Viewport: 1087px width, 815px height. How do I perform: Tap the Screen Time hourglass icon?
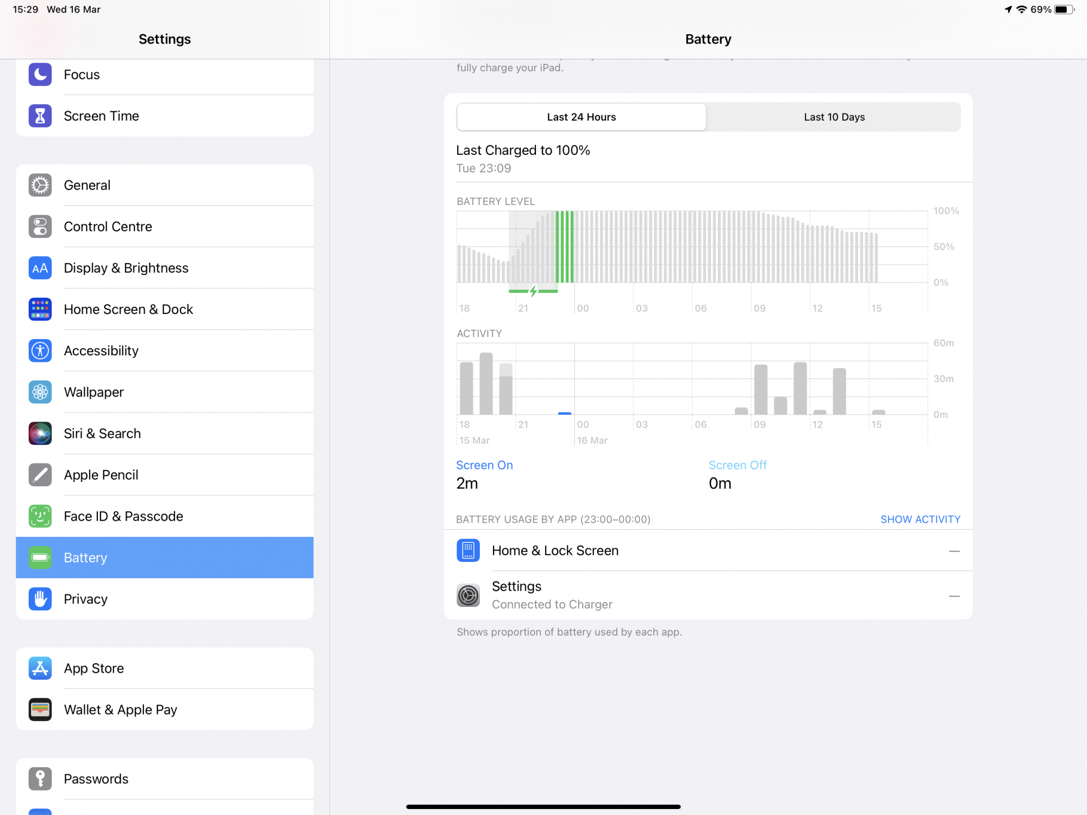click(x=40, y=116)
